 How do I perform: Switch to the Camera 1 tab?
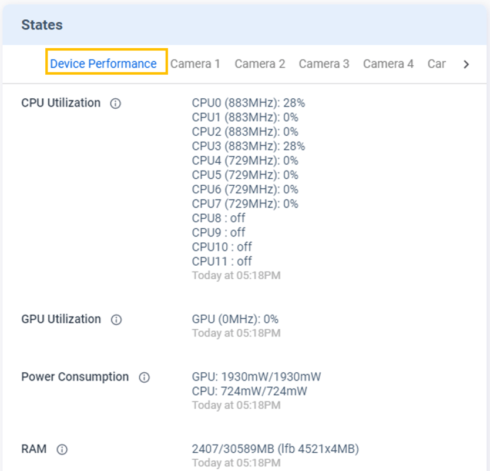point(195,64)
